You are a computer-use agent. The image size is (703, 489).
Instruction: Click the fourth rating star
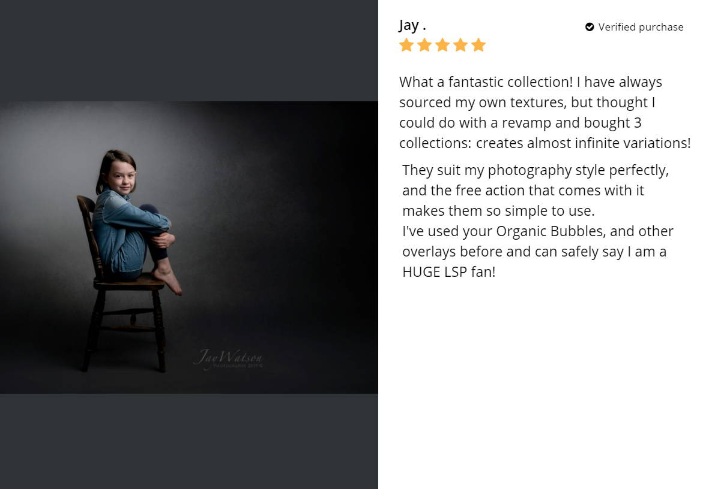pos(460,45)
